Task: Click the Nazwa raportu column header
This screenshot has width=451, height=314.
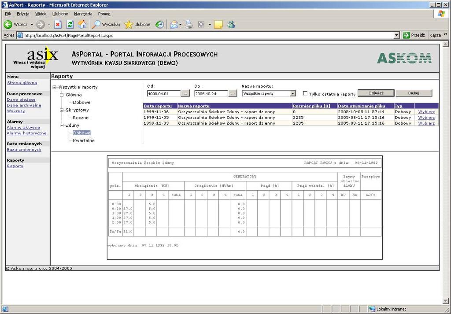Action: [x=194, y=106]
